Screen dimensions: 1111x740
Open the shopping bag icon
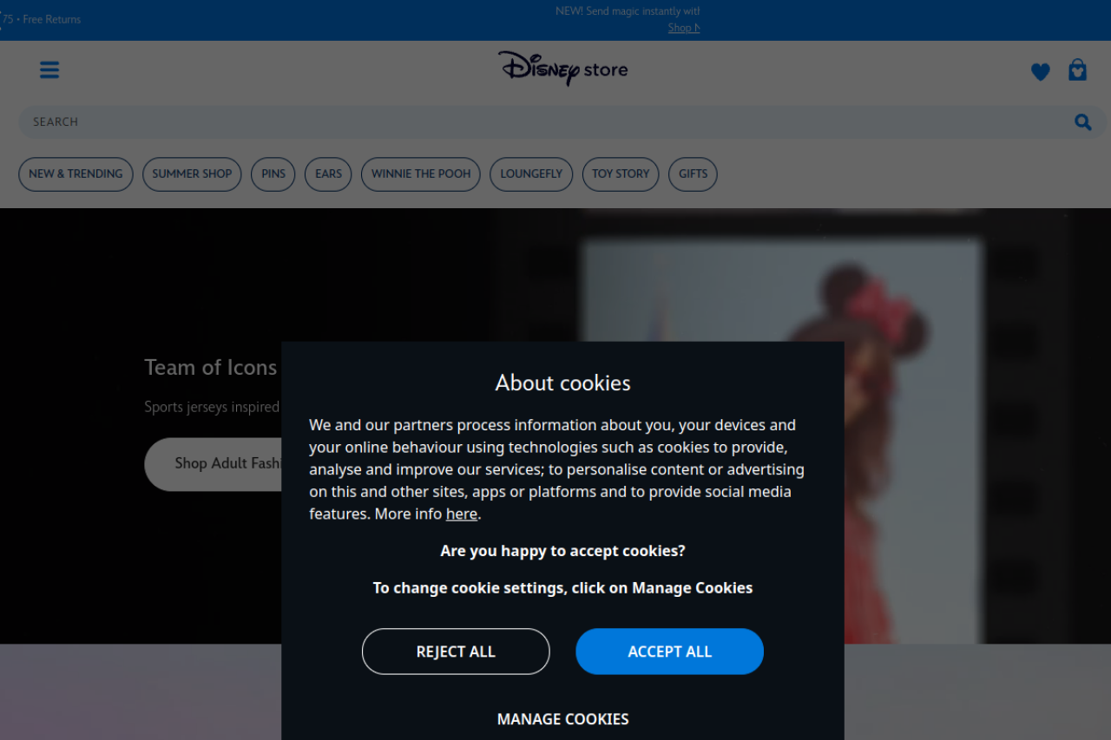click(1077, 70)
